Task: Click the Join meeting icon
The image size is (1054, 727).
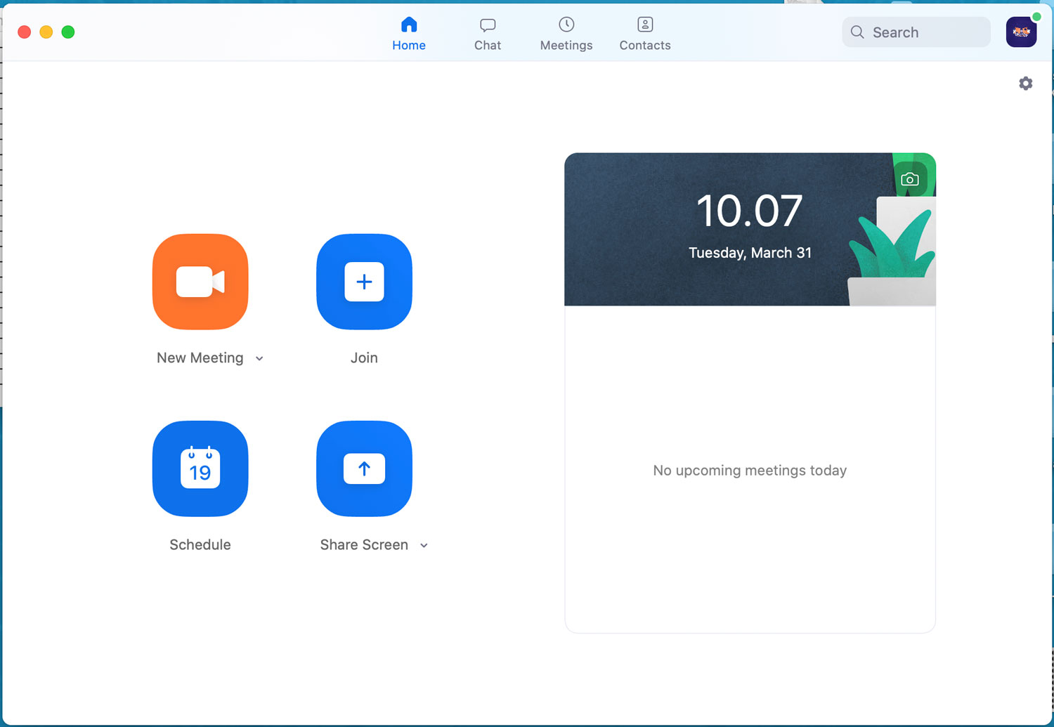Action: click(364, 282)
